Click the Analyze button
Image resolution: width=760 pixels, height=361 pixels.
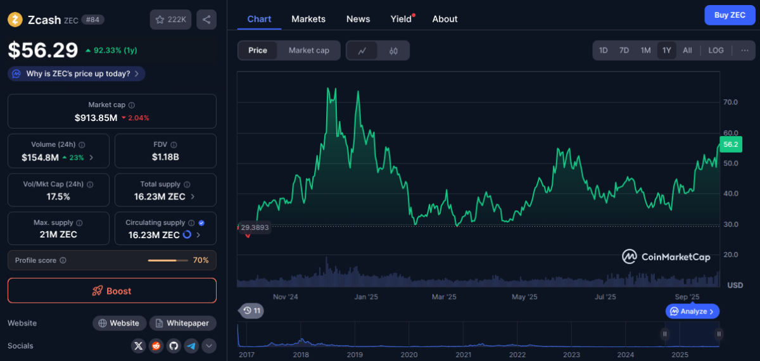click(x=693, y=311)
